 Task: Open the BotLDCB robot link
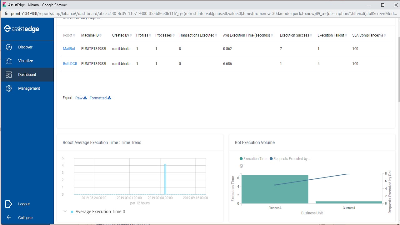70,64
